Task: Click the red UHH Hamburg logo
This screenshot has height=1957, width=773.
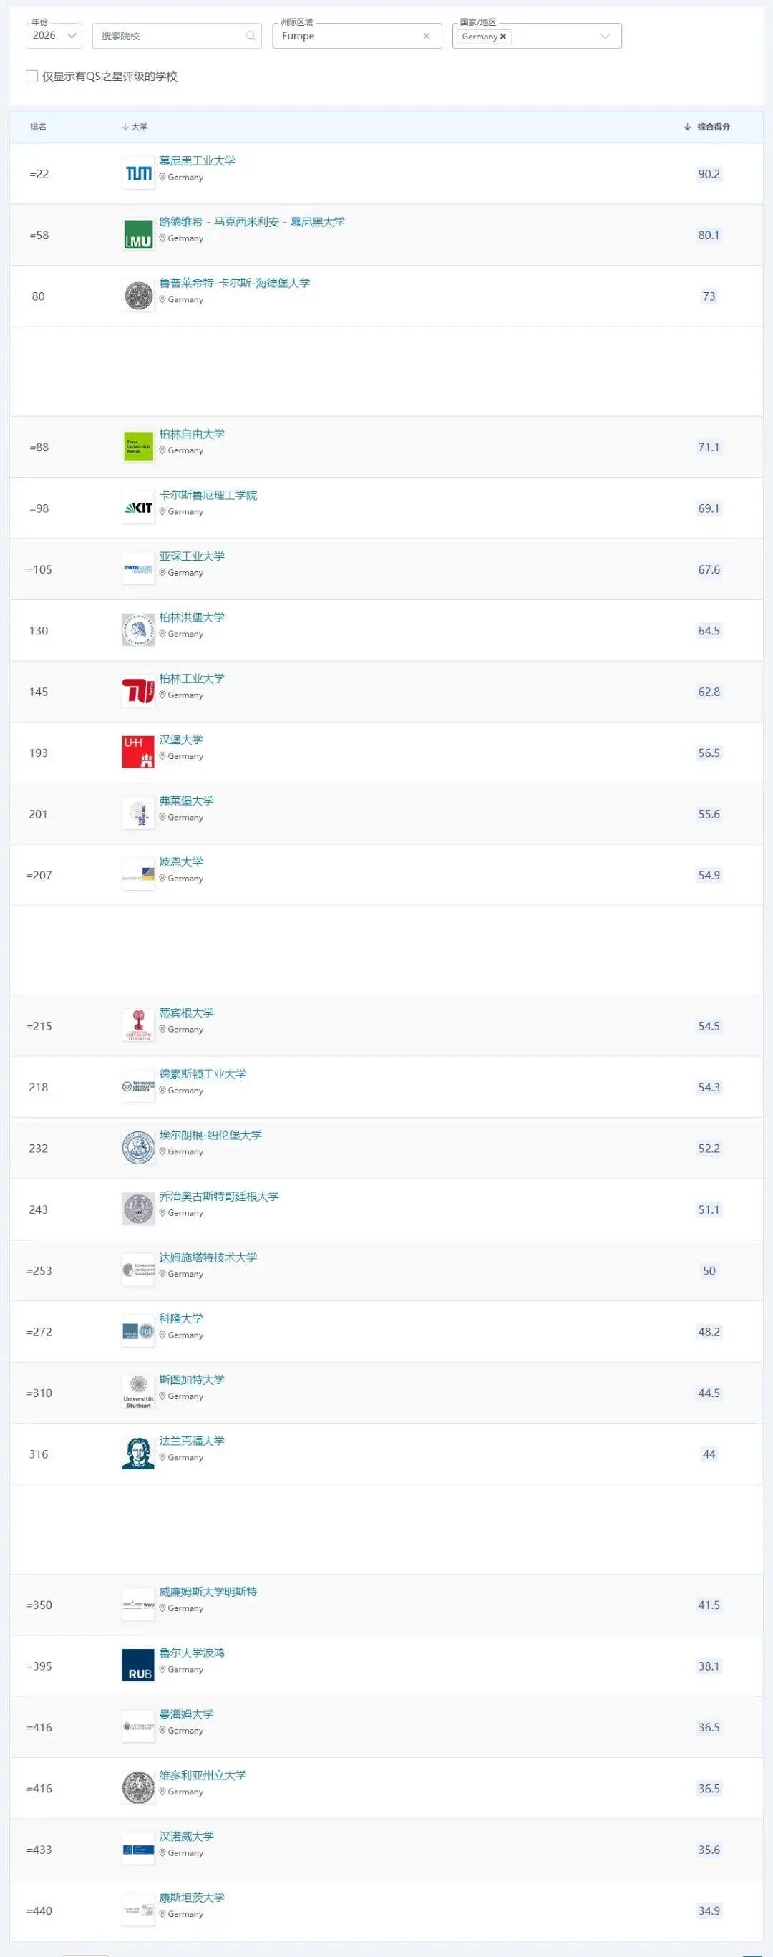Action: tap(138, 752)
